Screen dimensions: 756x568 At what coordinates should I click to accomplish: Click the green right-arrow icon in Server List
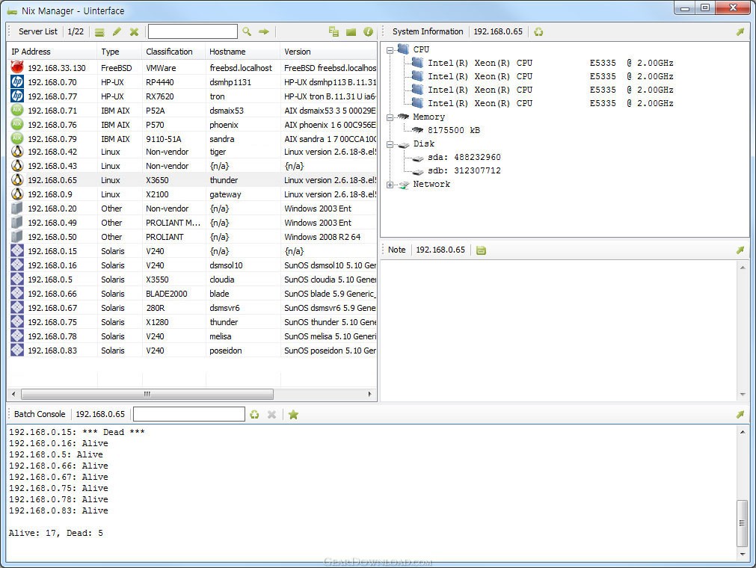click(264, 32)
